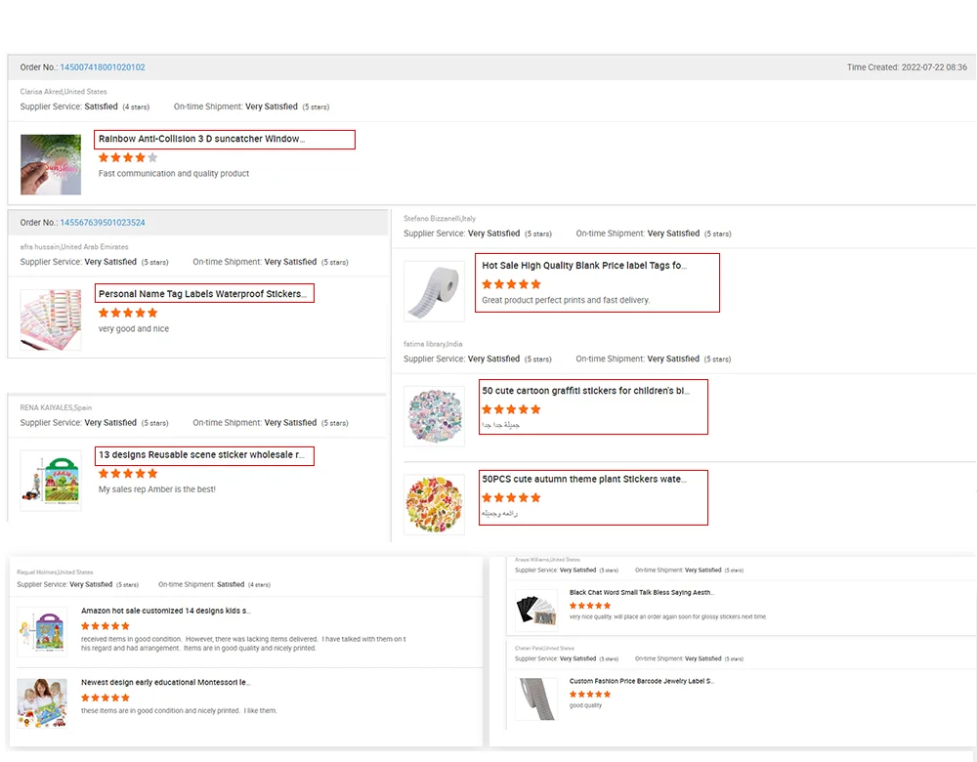The width and height of the screenshot is (977, 762).
Task: Open Custom Fashion Price Barcode Jewelry Label title
Action: pos(641,681)
